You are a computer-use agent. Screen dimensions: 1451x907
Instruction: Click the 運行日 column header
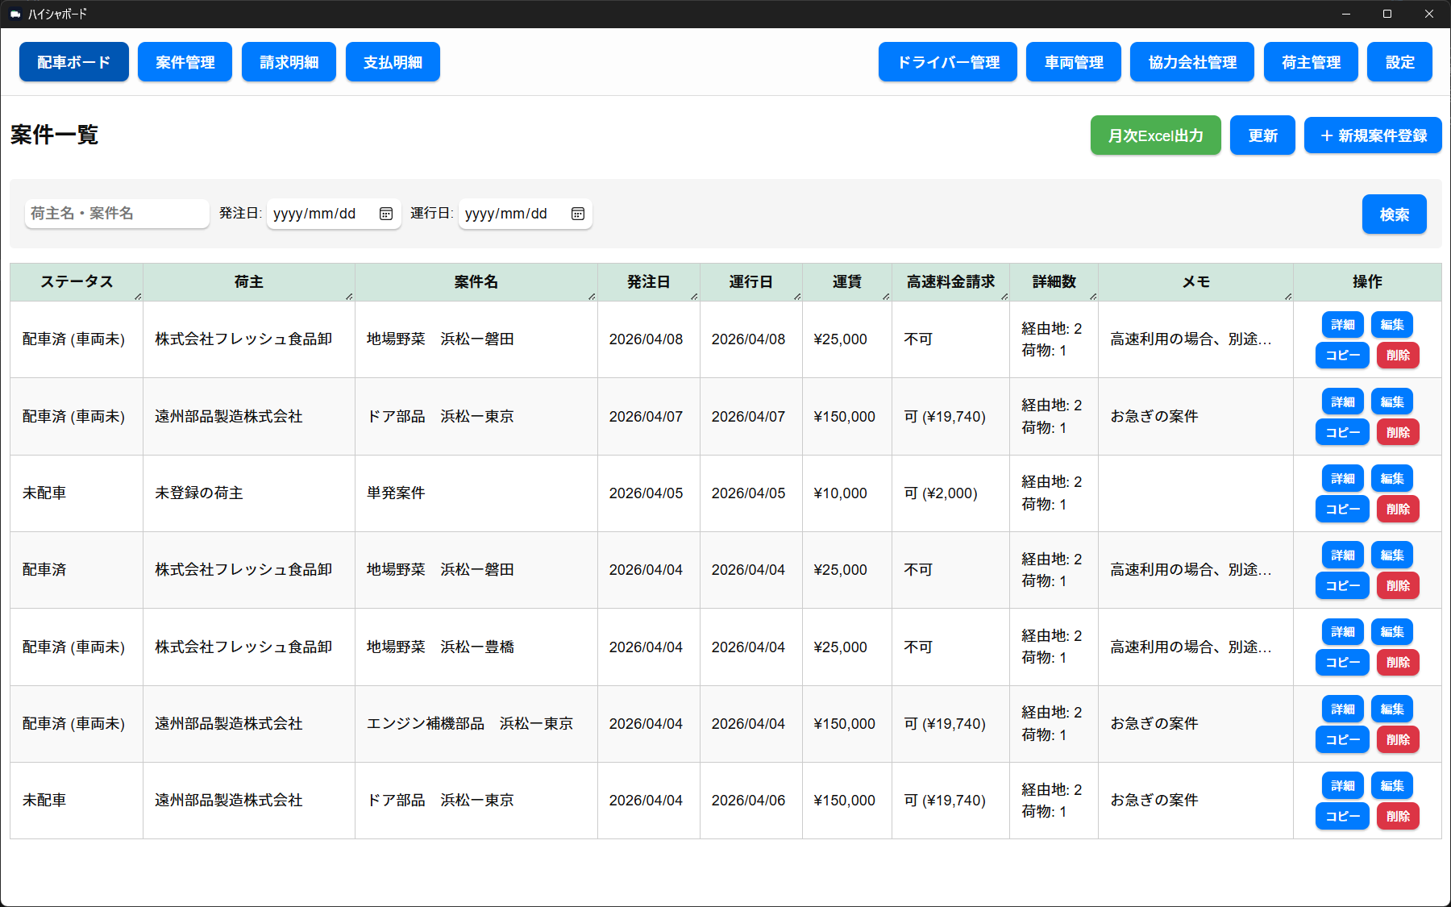751,282
